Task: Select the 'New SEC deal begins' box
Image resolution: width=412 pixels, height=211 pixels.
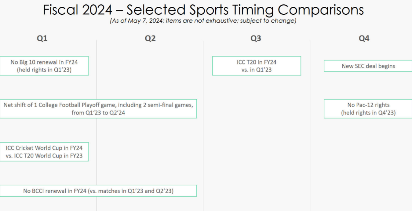Action: pos(368,66)
